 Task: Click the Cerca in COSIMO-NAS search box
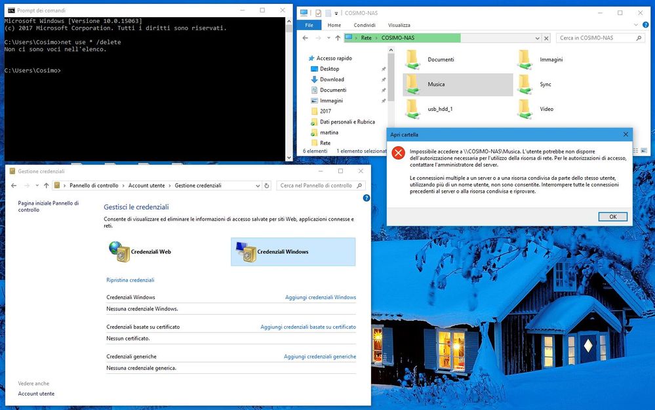(594, 38)
